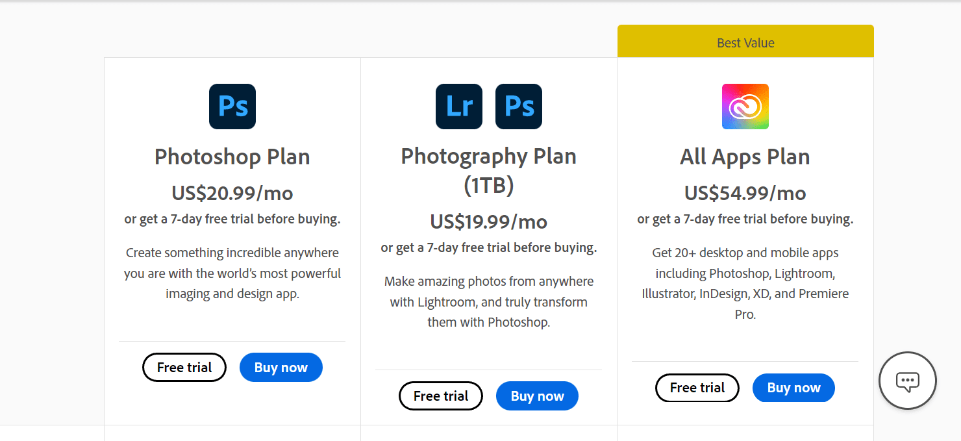This screenshot has width=961, height=441.
Task: Click the US$20.99/mo price text
Action: pos(232,193)
